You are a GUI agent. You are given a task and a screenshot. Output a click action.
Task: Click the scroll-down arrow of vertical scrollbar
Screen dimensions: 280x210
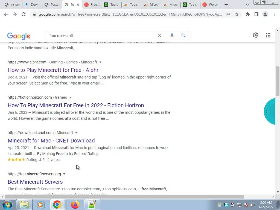tap(278, 192)
